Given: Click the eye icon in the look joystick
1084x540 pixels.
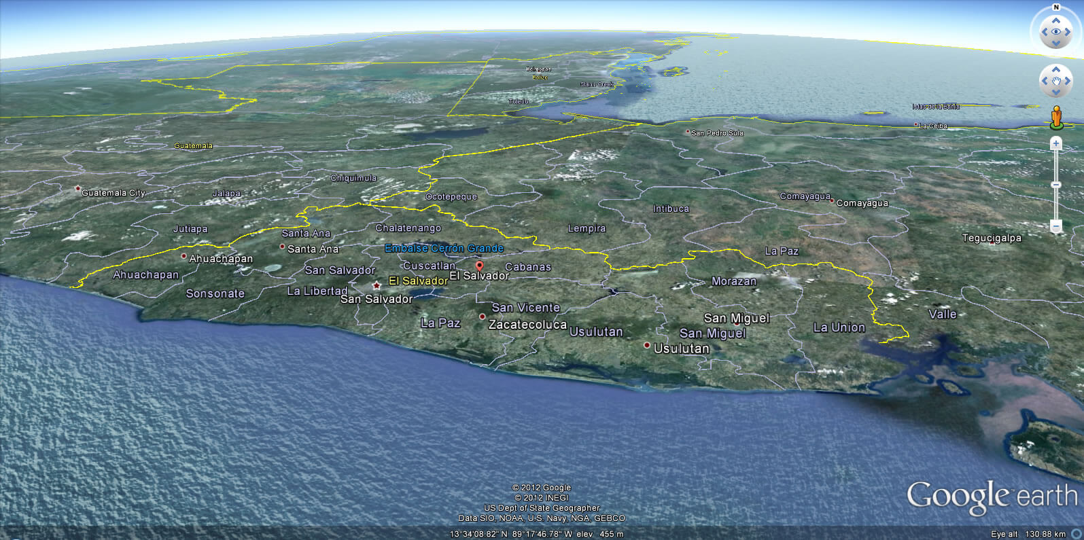Looking at the screenshot, I should [x=1056, y=31].
